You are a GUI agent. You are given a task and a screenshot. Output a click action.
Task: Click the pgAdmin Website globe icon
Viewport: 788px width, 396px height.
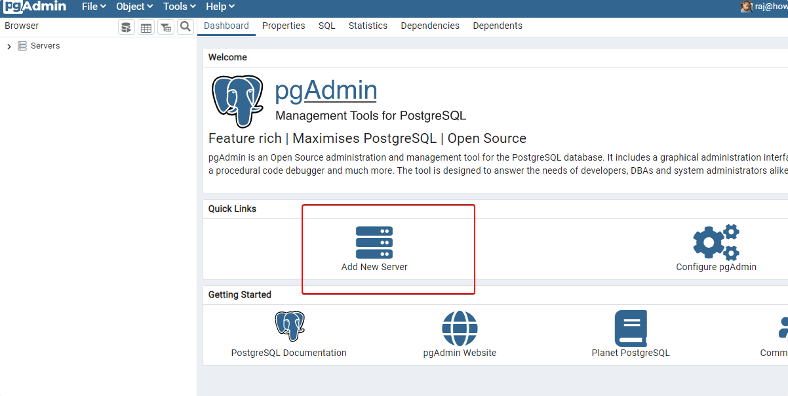tap(460, 328)
